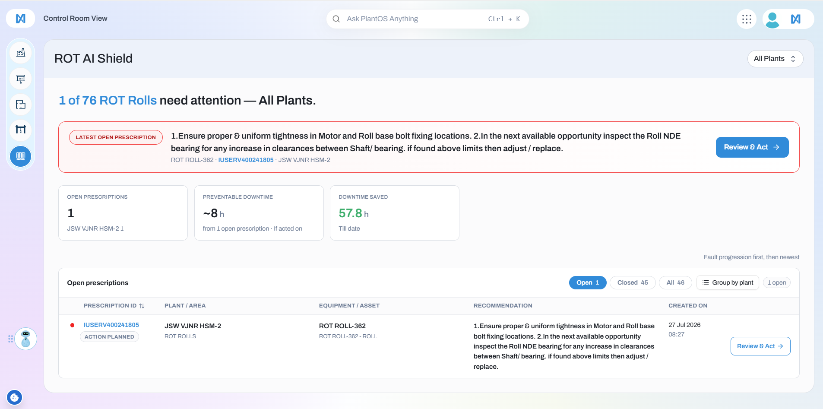823x409 pixels.
Task: Open the factory plant icon in sidebar
Action: [20, 53]
